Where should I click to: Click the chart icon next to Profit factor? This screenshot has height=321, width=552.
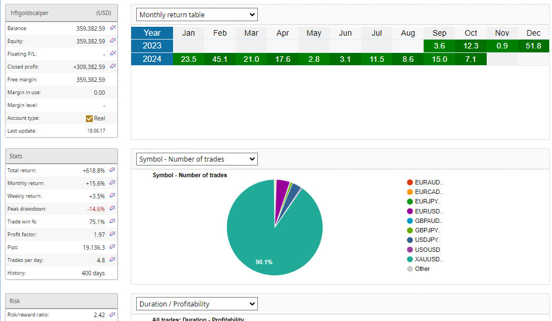tap(113, 234)
